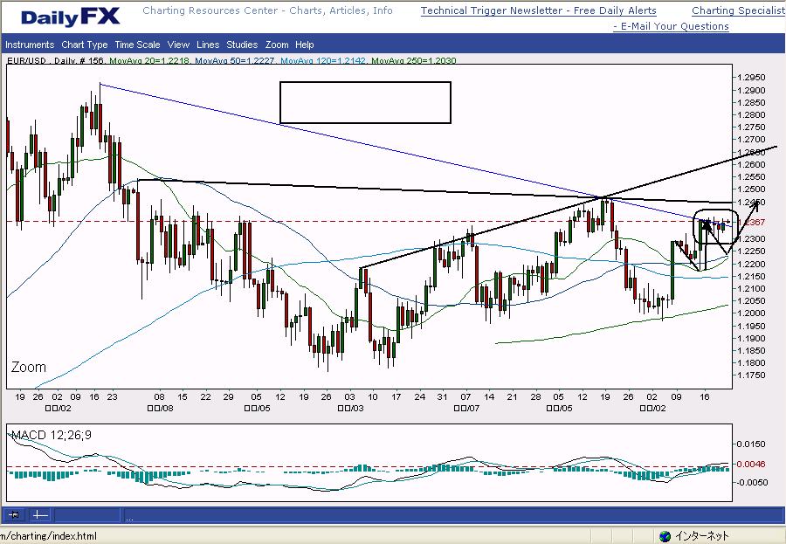Click the DailyFX logo
This screenshot has height=544, width=786.
pyautogui.click(x=70, y=17)
